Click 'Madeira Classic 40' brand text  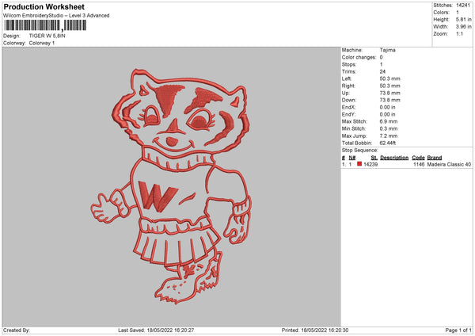click(x=449, y=164)
